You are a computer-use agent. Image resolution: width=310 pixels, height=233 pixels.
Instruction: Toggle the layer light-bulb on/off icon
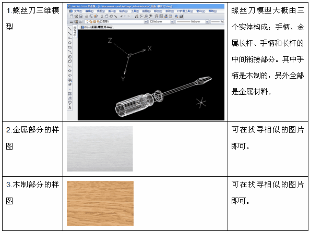click(88, 22)
